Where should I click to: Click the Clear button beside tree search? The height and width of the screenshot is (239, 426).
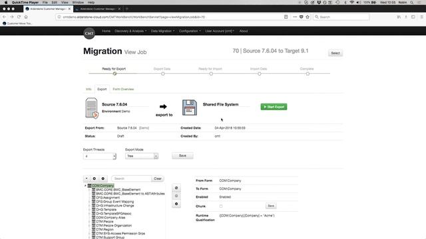coord(158,179)
